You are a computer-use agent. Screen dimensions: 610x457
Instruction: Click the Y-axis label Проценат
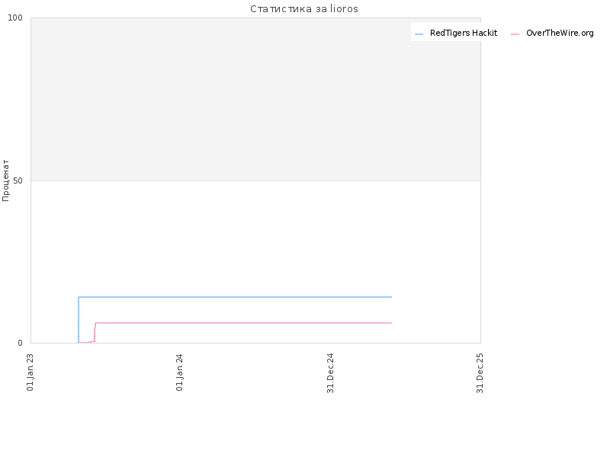pyautogui.click(x=5, y=181)
